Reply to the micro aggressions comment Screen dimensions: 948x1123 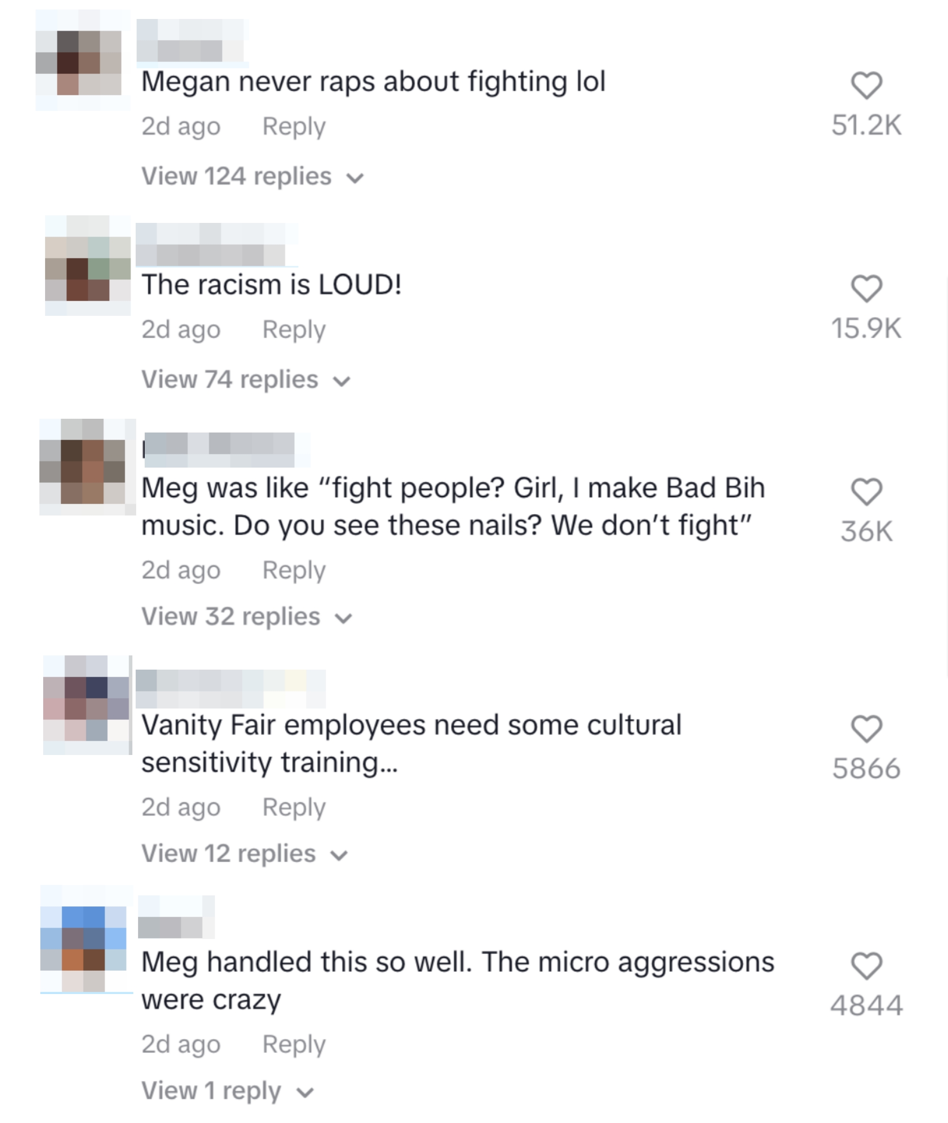click(294, 1045)
